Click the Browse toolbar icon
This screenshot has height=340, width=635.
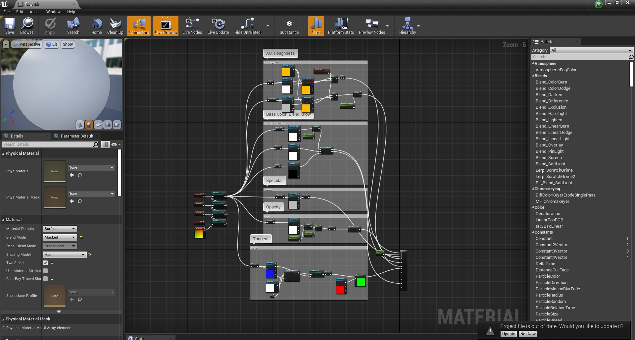pyautogui.click(x=27, y=26)
